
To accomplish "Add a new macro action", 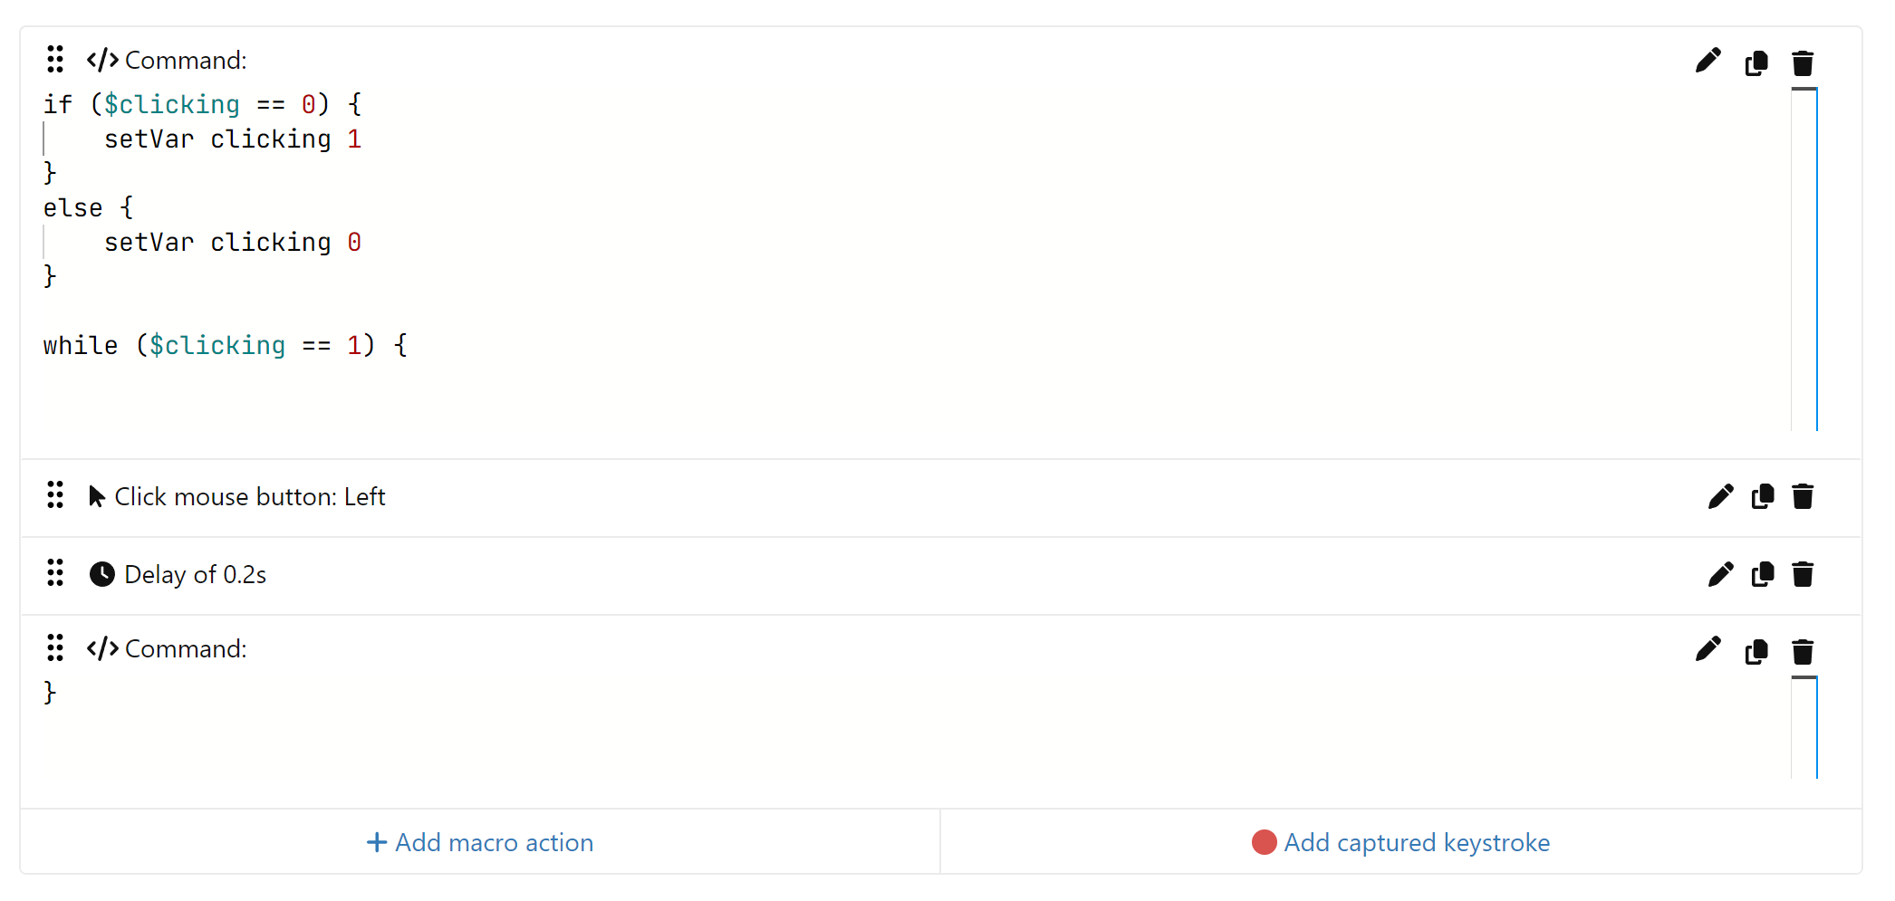I will (480, 842).
